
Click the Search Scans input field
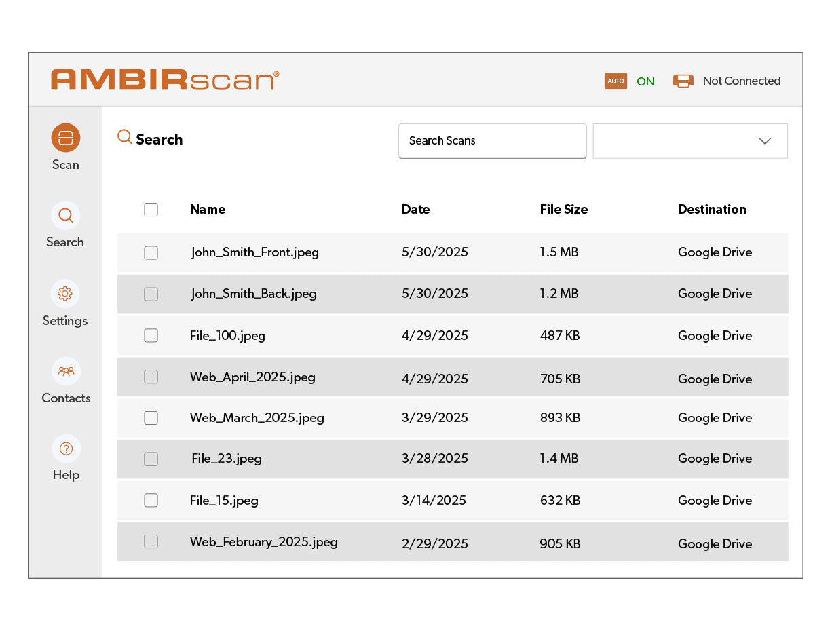[492, 141]
